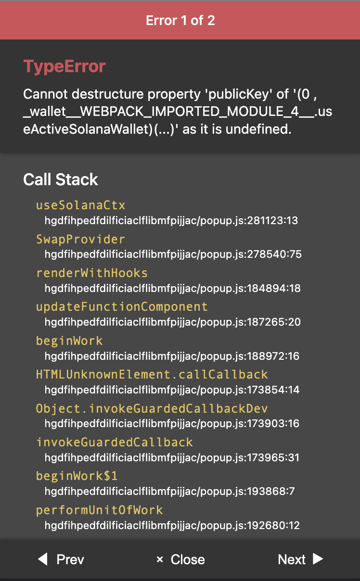Open the invokeGuardedCallback frame
Screen dimensions: 360x581
(x=114, y=442)
